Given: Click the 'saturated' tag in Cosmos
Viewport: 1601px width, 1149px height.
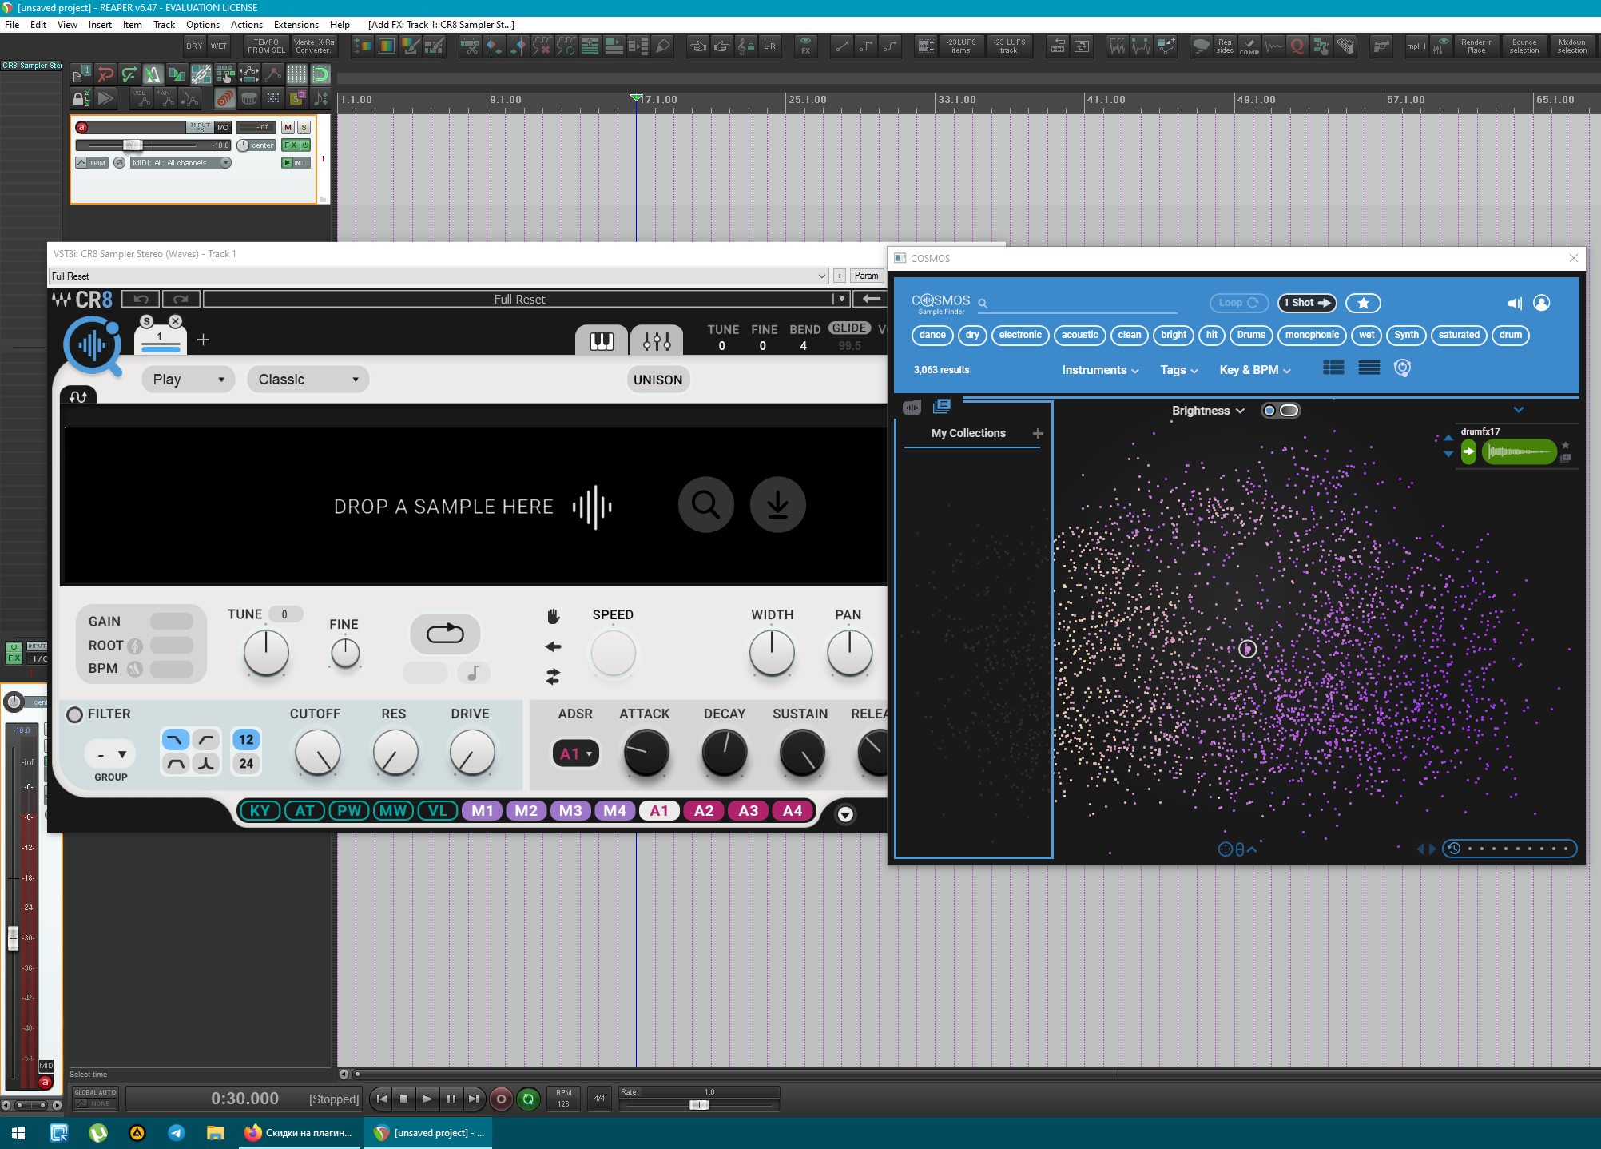Looking at the screenshot, I should pos(1459,335).
